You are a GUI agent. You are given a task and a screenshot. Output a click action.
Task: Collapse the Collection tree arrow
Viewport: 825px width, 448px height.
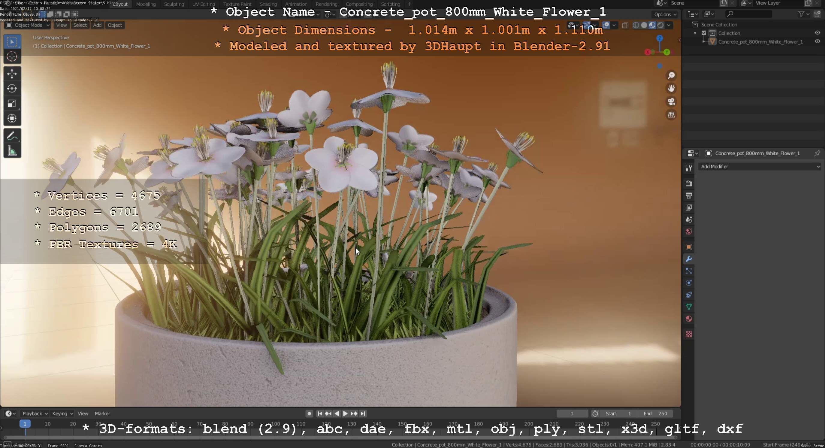(695, 33)
